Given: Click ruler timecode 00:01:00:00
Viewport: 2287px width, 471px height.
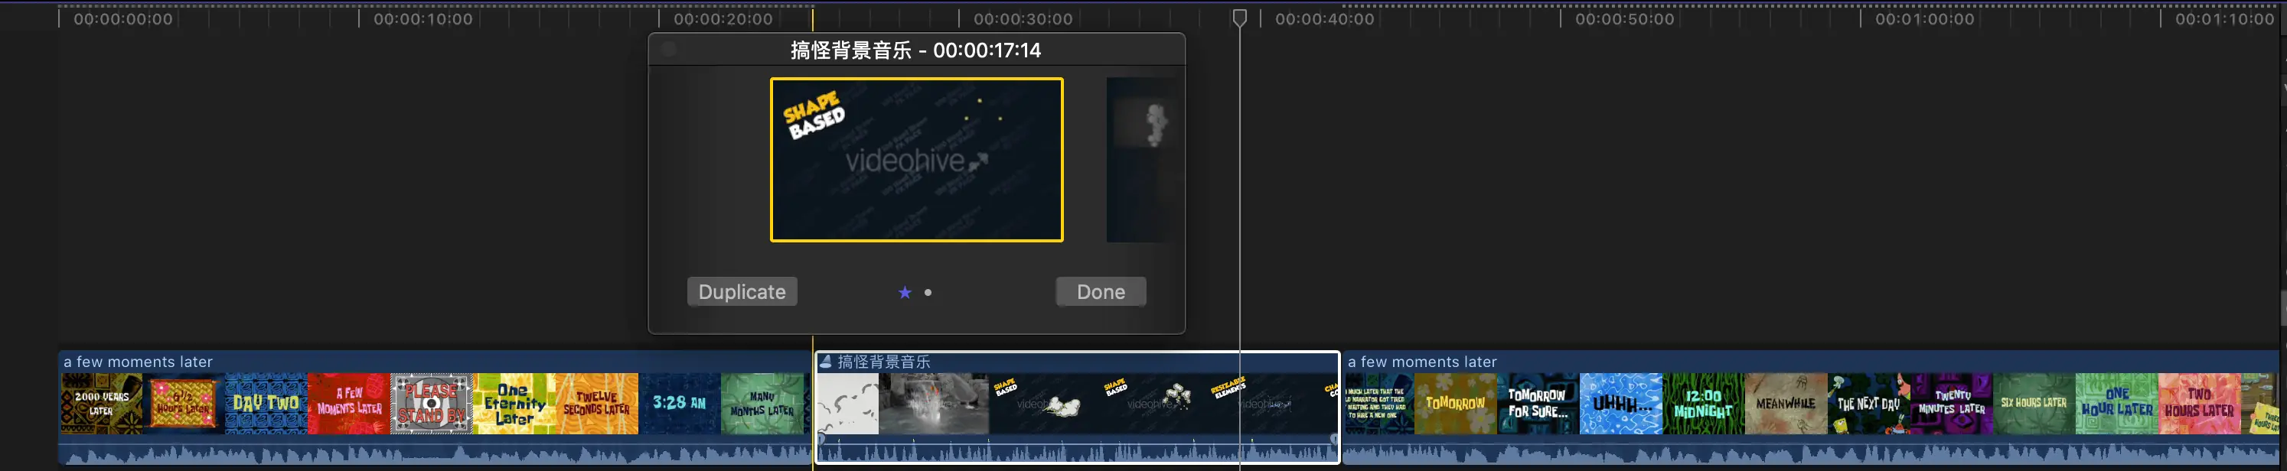Looking at the screenshot, I should pyautogui.click(x=1924, y=18).
